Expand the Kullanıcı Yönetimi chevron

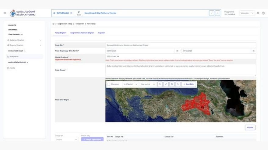pos(41,40)
